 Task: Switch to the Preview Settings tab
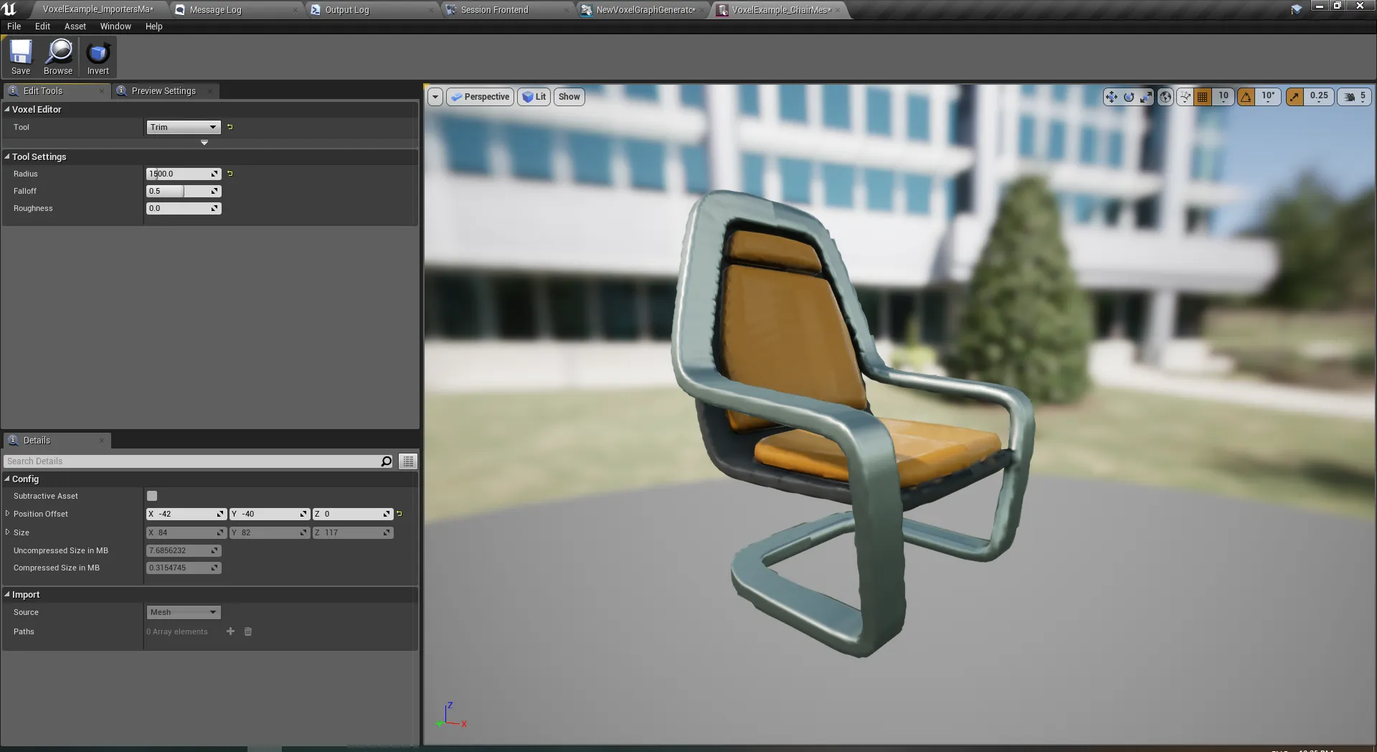click(164, 91)
